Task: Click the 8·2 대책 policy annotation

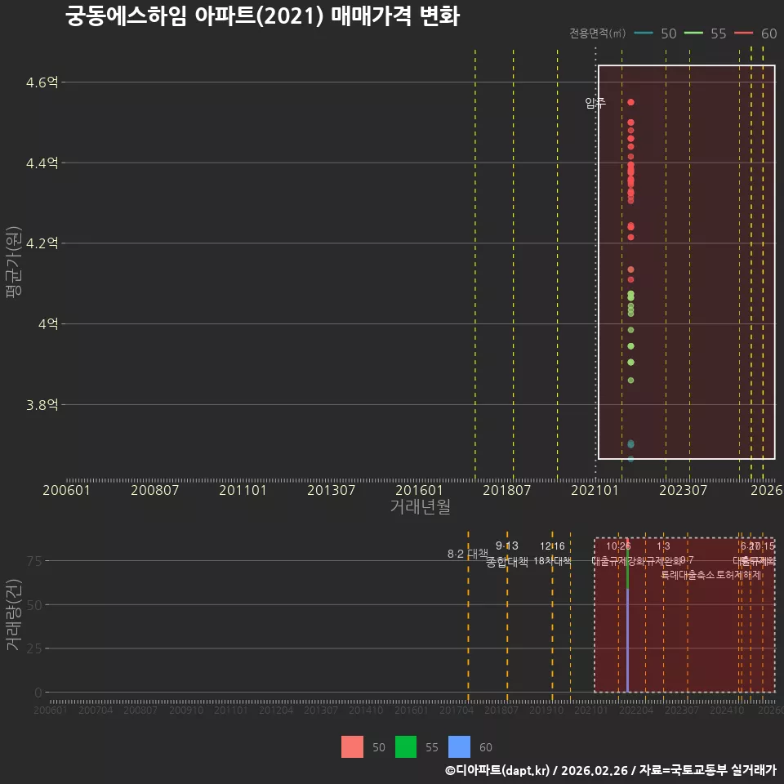Action: pyautogui.click(x=467, y=554)
